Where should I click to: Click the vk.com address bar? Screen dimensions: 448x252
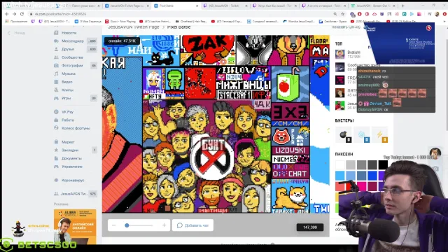point(183,14)
